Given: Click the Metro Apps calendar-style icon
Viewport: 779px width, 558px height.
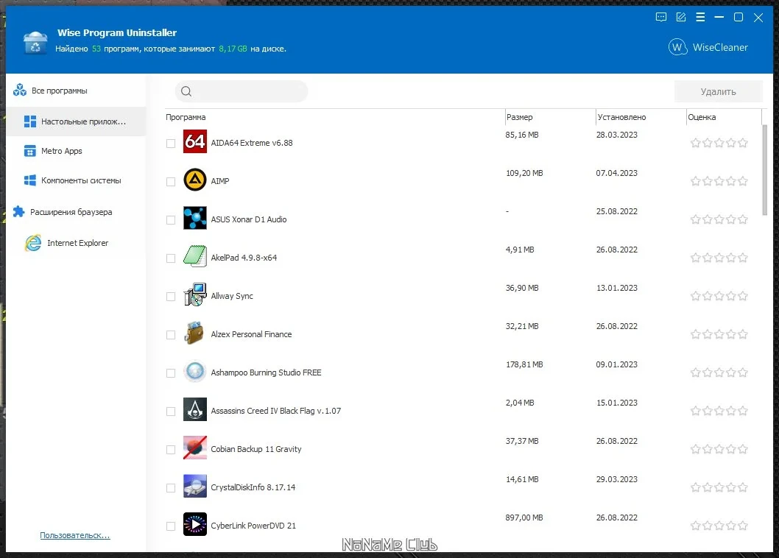Looking at the screenshot, I should (x=29, y=151).
